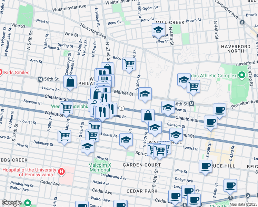Click the Haverford Ave street label near Vine St
Viewport: 258px width, 207px height.
point(93,31)
